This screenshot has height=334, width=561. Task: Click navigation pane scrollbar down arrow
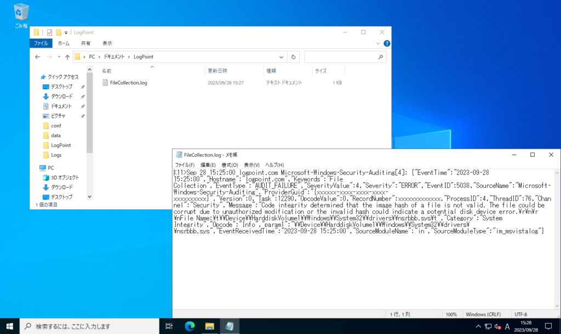pos(89,197)
